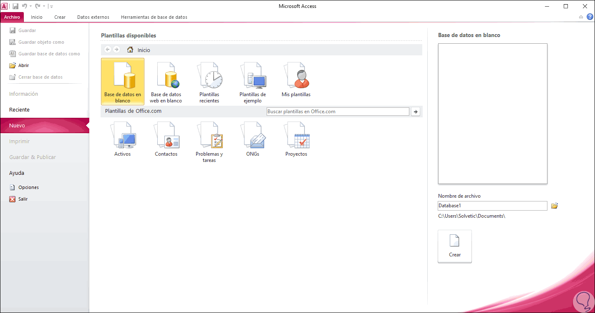Image resolution: width=595 pixels, height=313 pixels.
Task: Switch to the Crear ribbon tab
Action: coord(60,17)
